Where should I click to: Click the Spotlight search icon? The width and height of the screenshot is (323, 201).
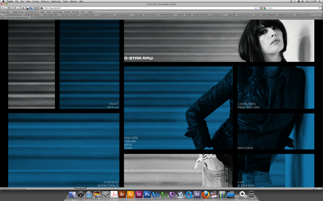pos(321,1)
